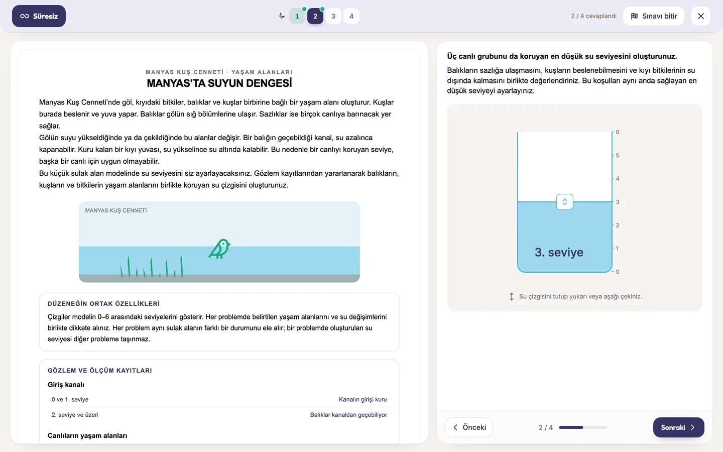
Task: Go back with Önceki button
Action: pyautogui.click(x=469, y=427)
